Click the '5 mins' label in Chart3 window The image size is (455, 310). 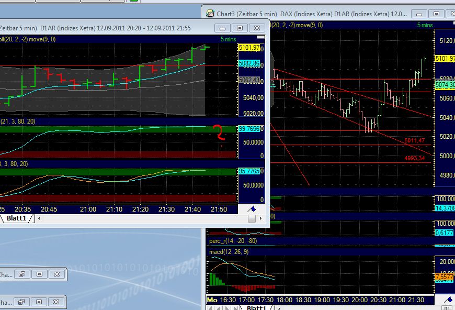[425, 25]
